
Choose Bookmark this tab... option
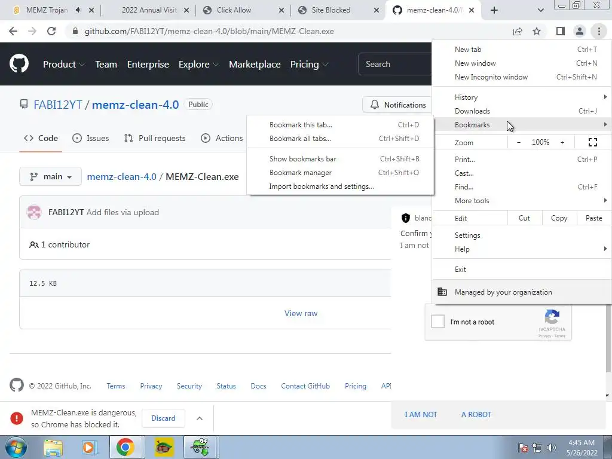pos(340,125)
